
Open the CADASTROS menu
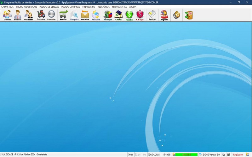pos(8,7)
